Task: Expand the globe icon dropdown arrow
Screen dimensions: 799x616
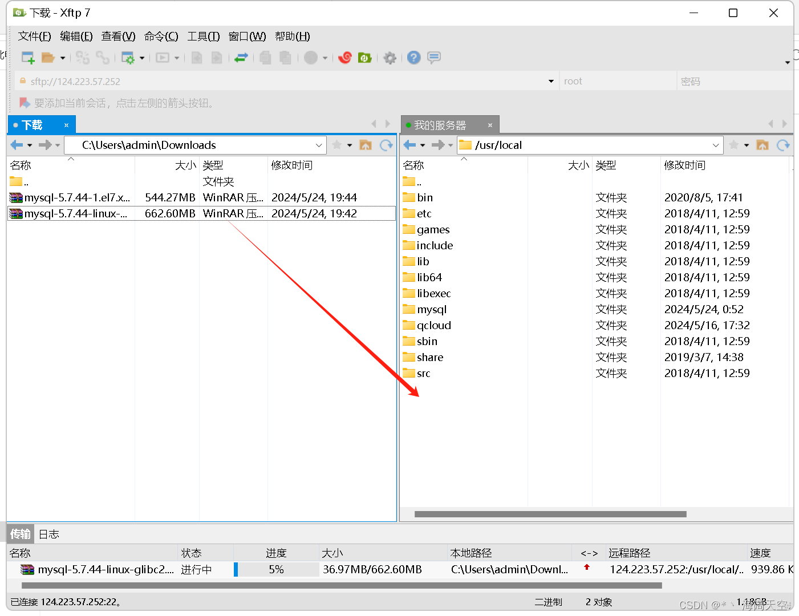Action: pos(325,58)
